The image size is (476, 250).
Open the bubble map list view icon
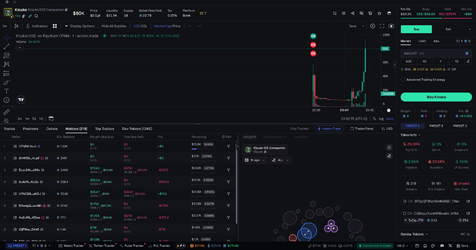point(389,147)
